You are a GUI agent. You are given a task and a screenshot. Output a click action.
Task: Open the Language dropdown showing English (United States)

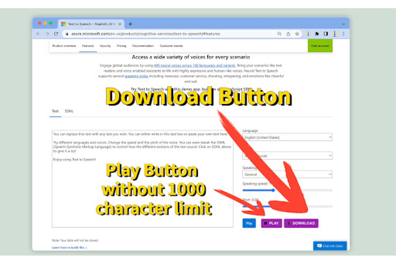(287, 137)
